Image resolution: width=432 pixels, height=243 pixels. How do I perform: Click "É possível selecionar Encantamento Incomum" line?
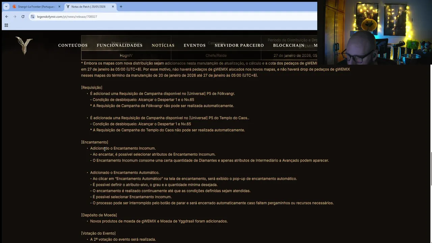[x=131, y=197]
